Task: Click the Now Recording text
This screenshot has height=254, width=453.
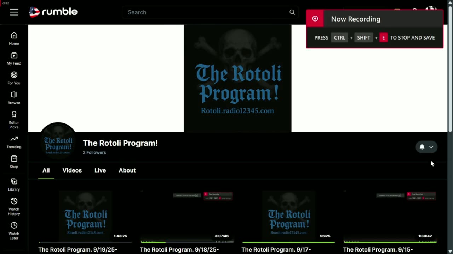Action: [x=356, y=19]
